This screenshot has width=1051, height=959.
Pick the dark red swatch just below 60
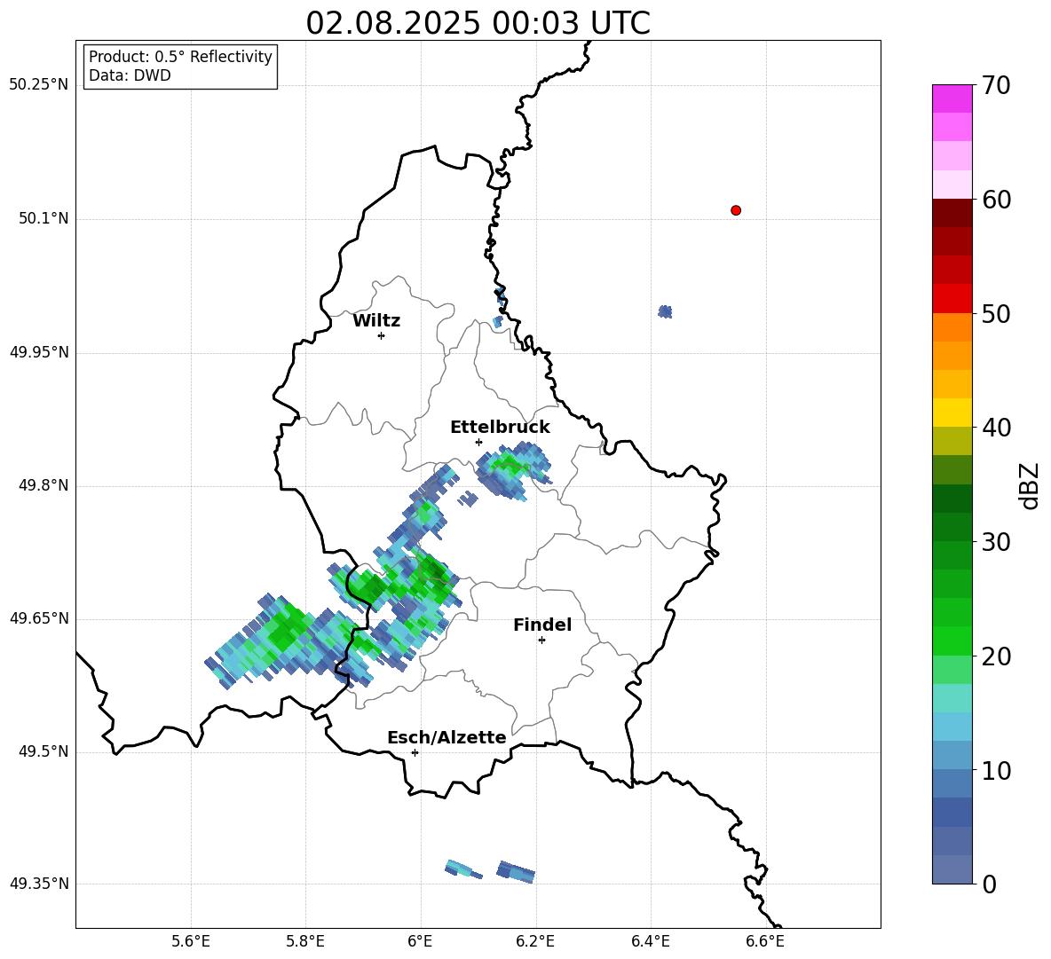[x=952, y=213]
